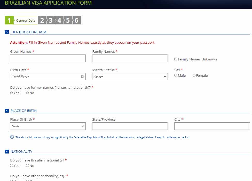
Task: Collapse the Place of Birth section
Action: point(7,111)
